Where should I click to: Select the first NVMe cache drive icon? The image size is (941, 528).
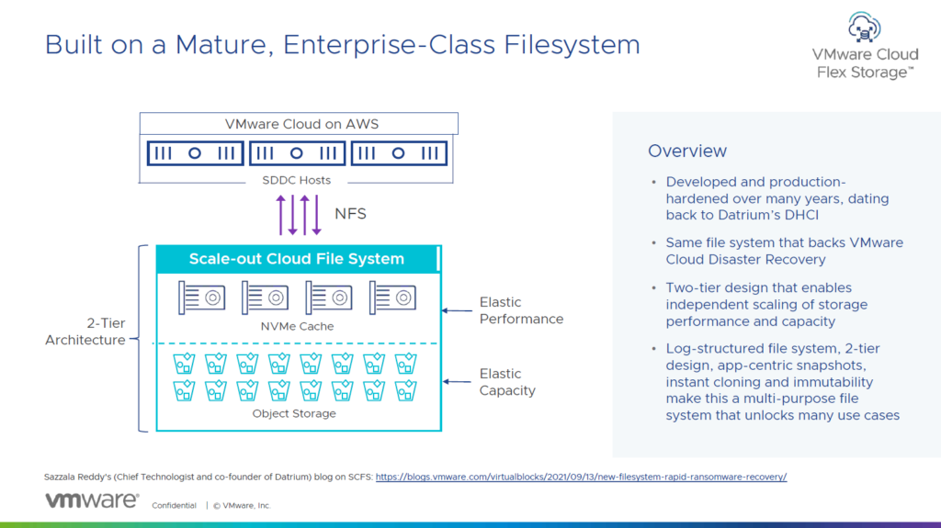pos(201,298)
